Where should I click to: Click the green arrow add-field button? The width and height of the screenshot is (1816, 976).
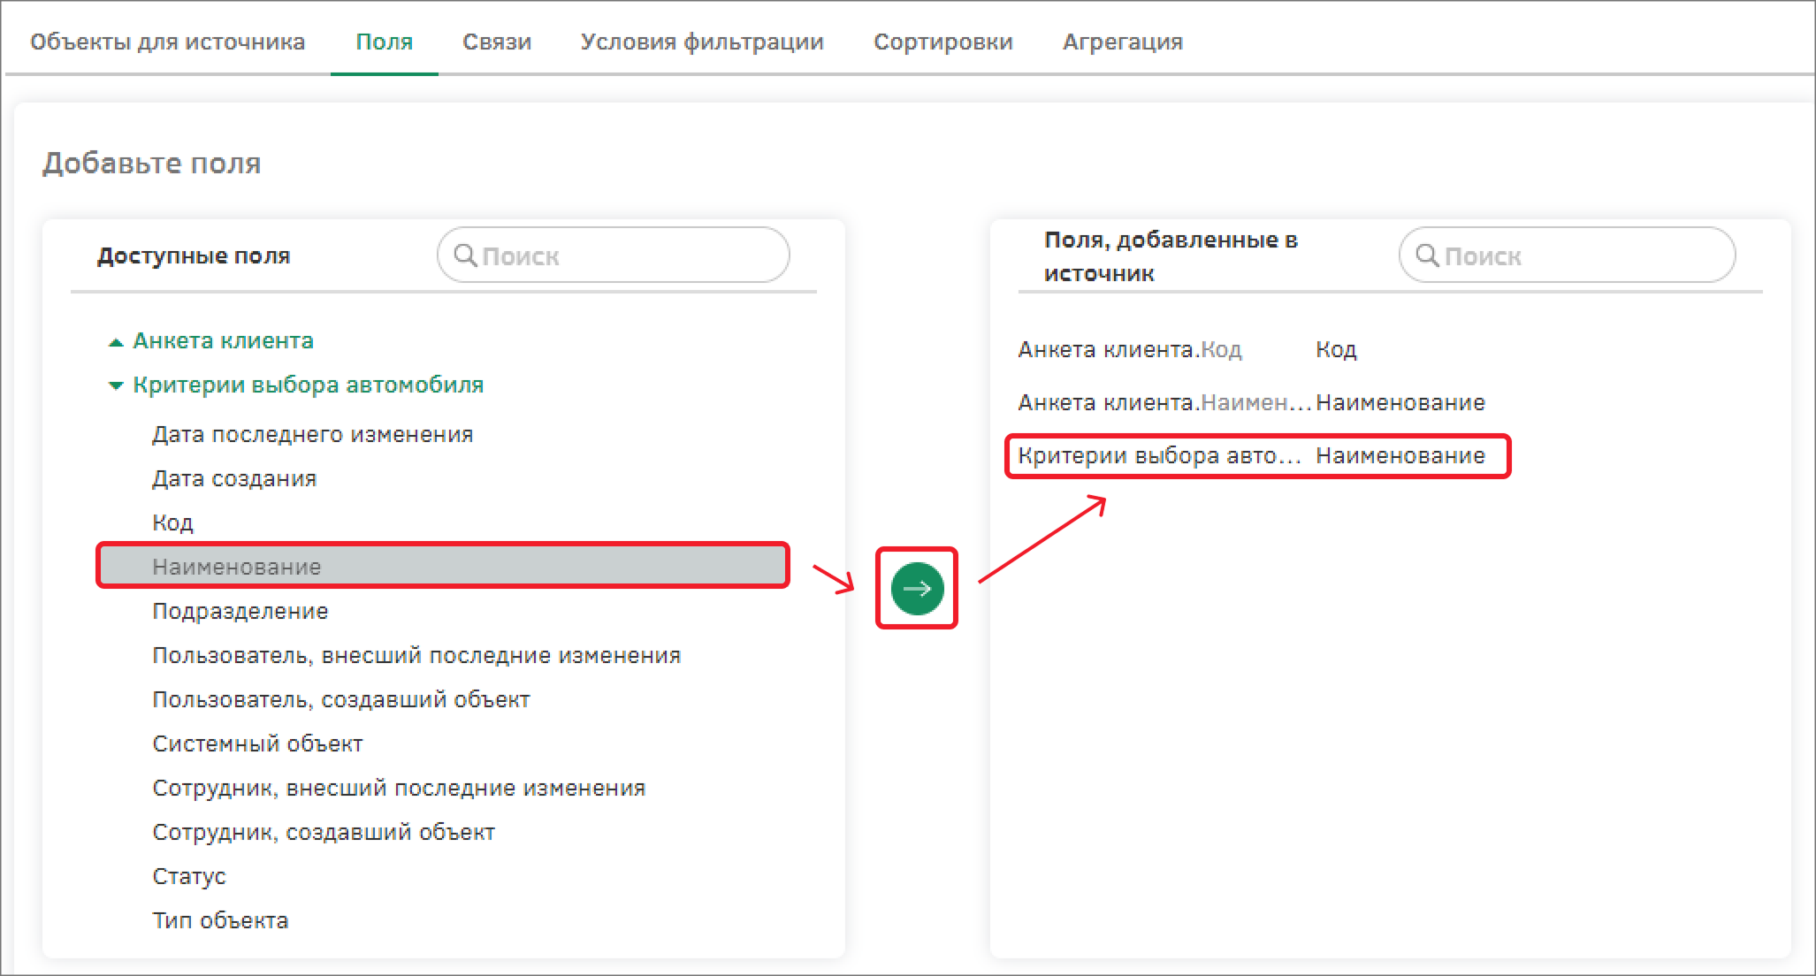pos(917,588)
